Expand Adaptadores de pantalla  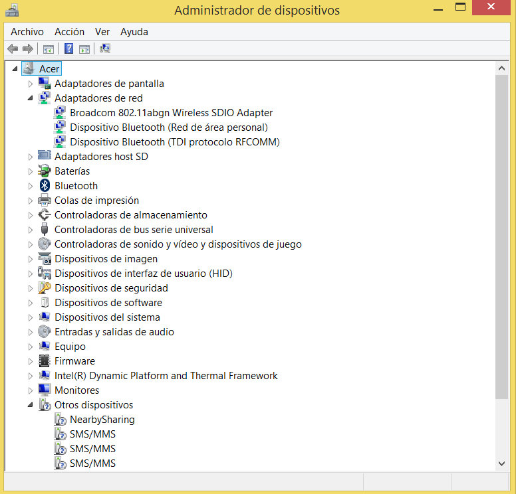(x=31, y=84)
